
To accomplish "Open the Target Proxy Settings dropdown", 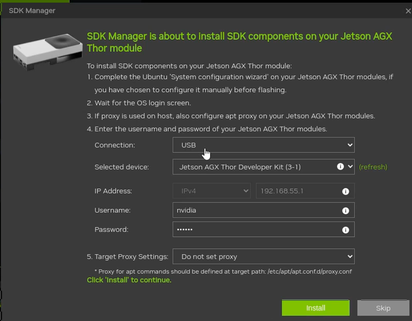I will click(x=264, y=256).
